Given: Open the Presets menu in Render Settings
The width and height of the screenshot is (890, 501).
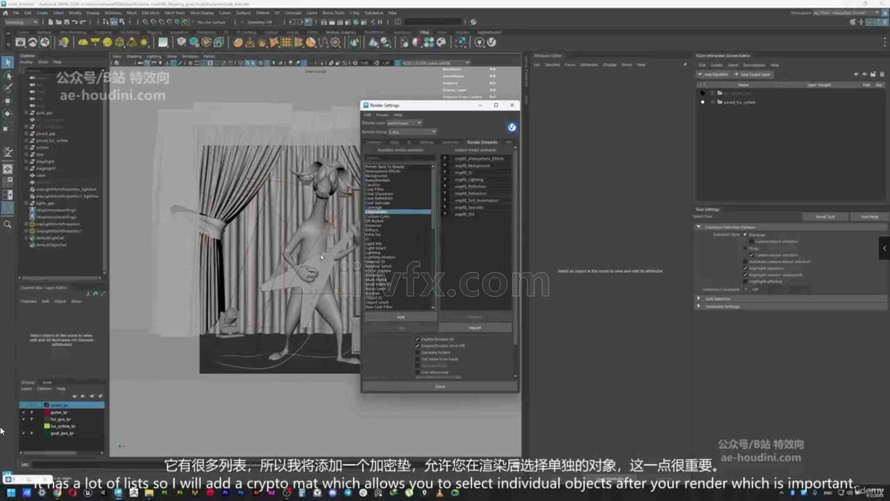Looking at the screenshot, I should [x=382, y=115].
